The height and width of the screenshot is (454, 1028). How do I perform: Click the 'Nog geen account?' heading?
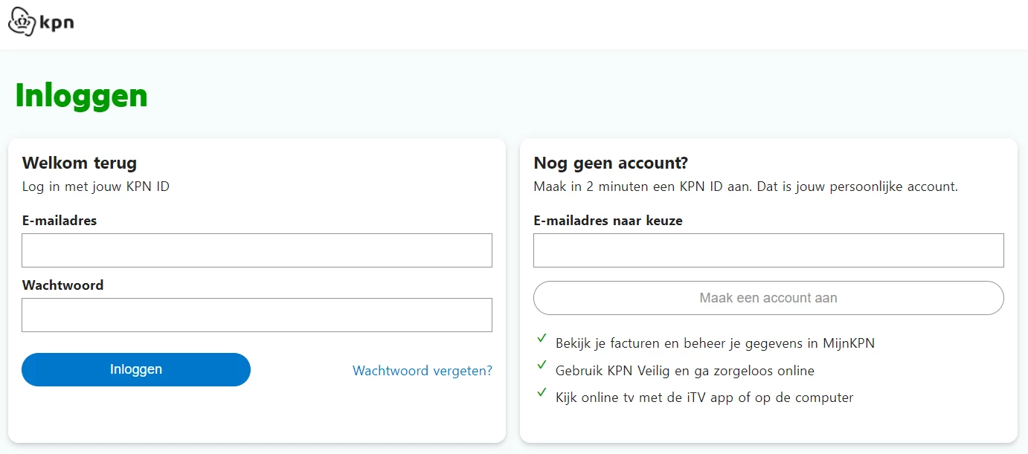(x=611, y=163)
